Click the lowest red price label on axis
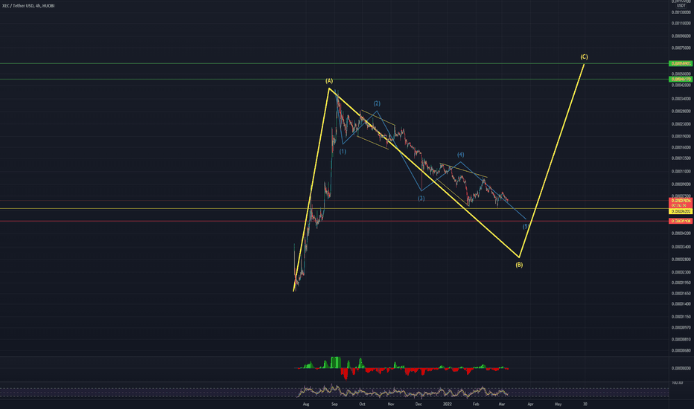The height and width of the screenshot is (409, 694). coord(681,221)
